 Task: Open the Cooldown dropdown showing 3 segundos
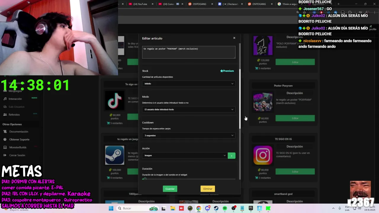click(189, 135)
